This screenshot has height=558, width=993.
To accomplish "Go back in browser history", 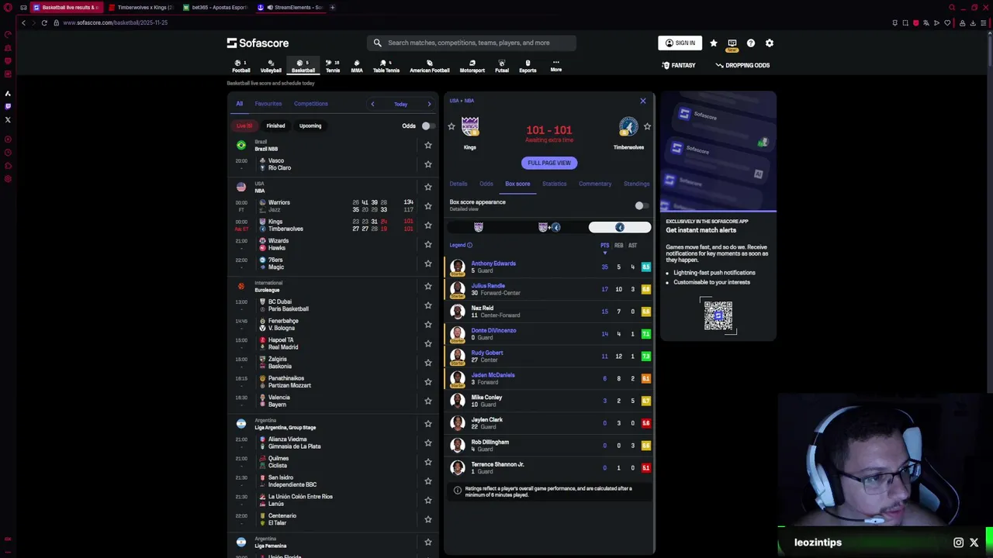I will (23, 23).
